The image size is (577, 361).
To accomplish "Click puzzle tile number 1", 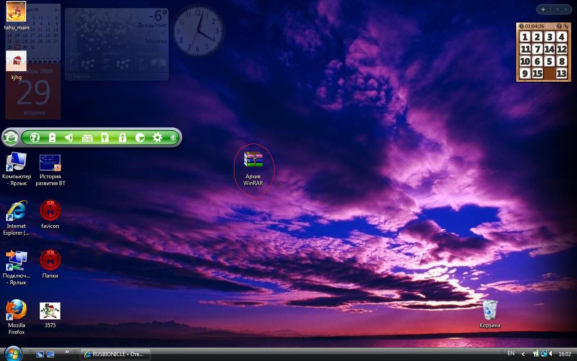I will 525,37.
